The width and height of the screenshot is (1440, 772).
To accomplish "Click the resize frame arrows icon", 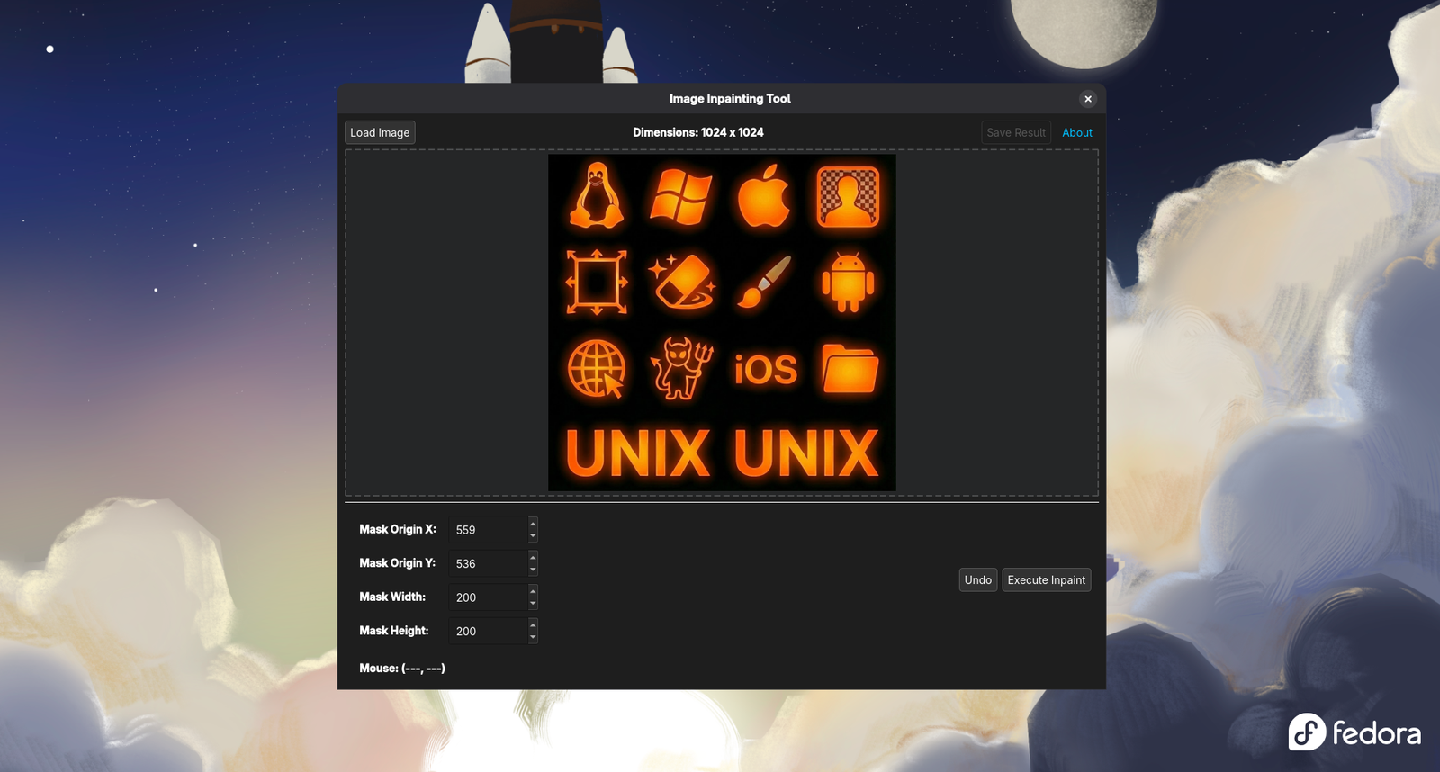I will click(x=596, y=282).
